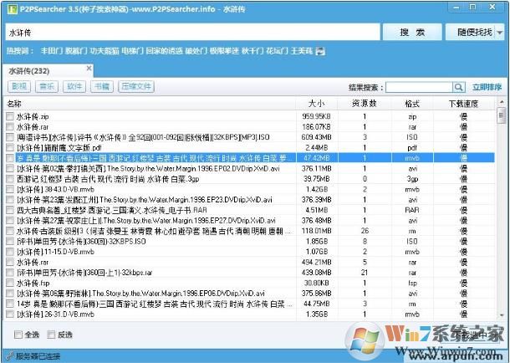The image size is (510, 363).
Task: Filter results by 音乐 category
Action: click(x=47, y=86)
